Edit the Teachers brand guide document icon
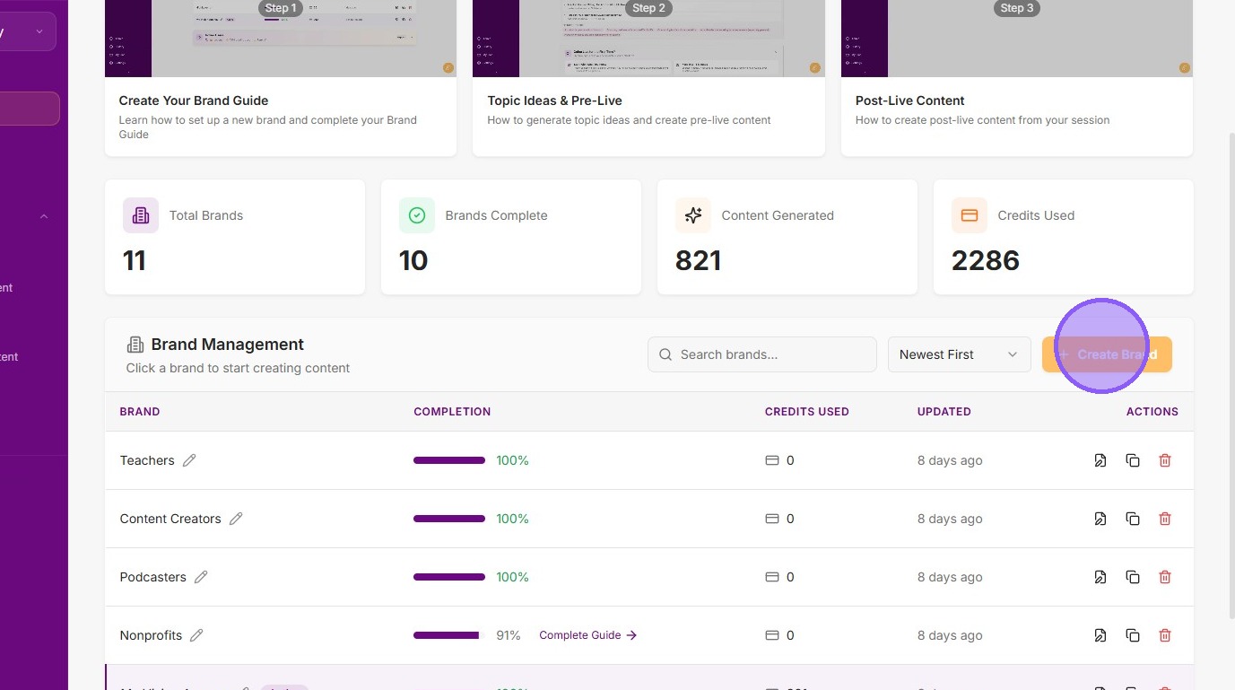 1100,460
